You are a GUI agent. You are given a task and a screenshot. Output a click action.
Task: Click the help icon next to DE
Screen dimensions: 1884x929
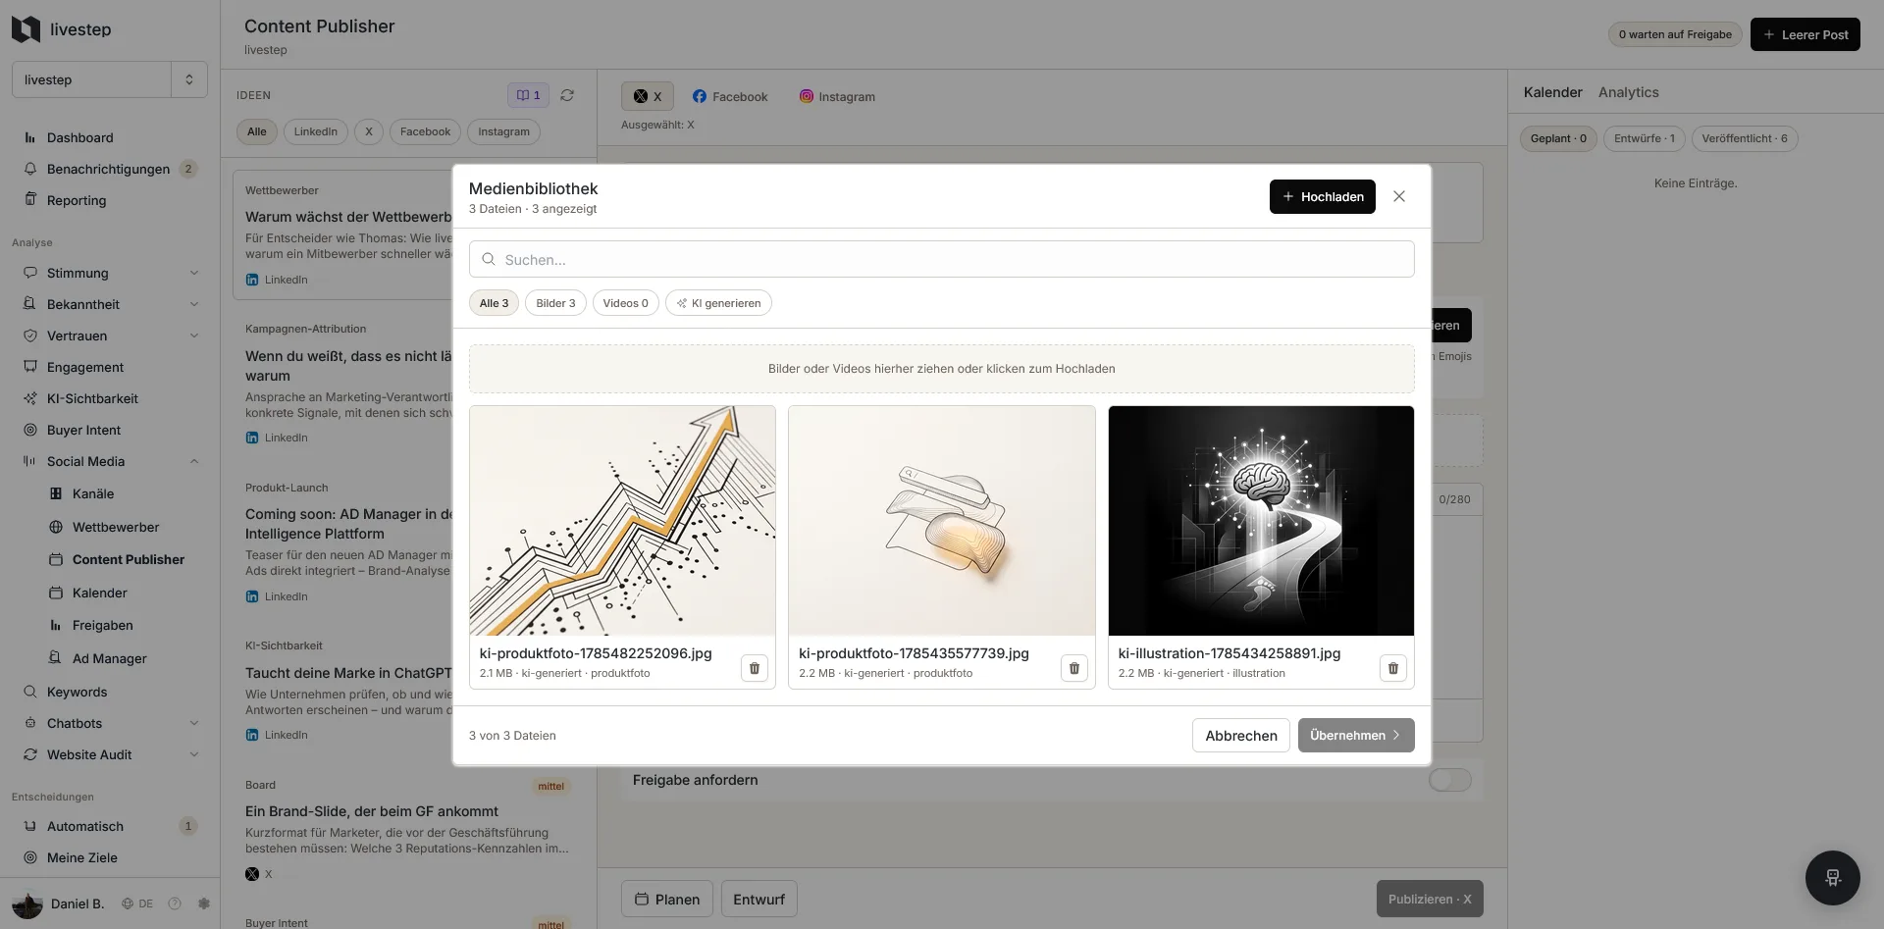coord(175,903)
